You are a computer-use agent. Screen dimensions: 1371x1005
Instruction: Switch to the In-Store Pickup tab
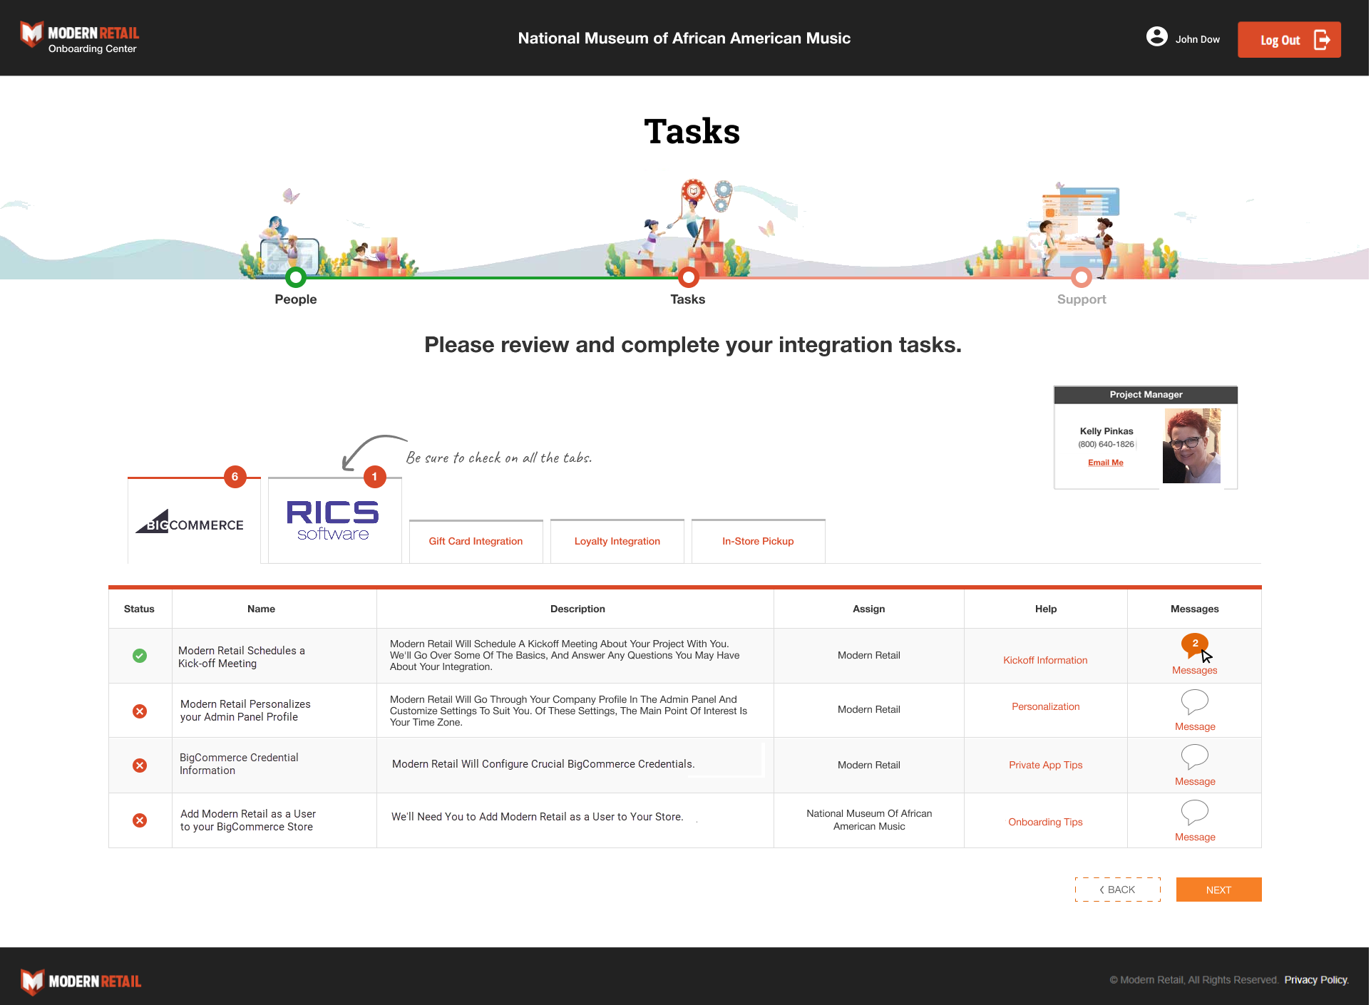757,541
